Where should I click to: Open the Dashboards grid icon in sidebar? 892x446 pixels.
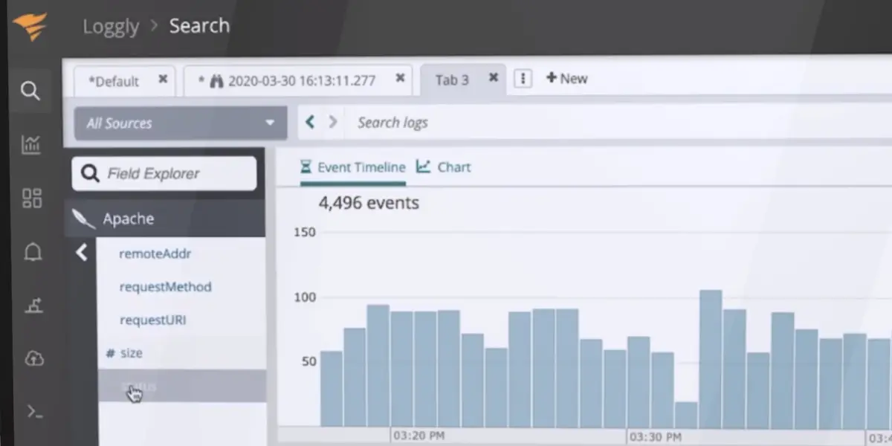[x=32, y=198]
